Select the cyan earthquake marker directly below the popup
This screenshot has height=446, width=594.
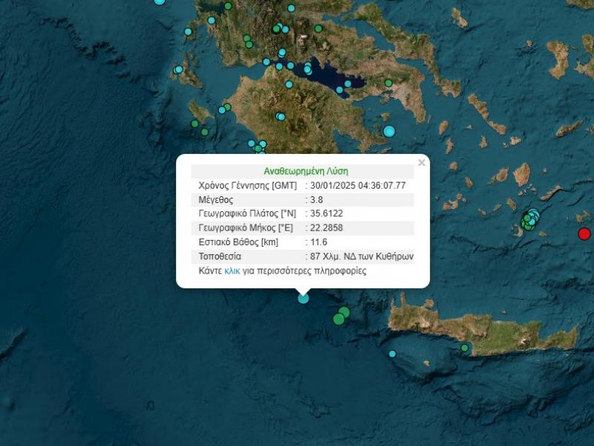(301, 298)
